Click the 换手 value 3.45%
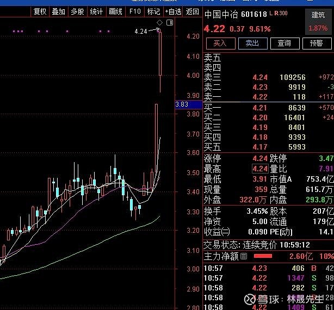This screenshot has width=334, height=310. point(257,211)
